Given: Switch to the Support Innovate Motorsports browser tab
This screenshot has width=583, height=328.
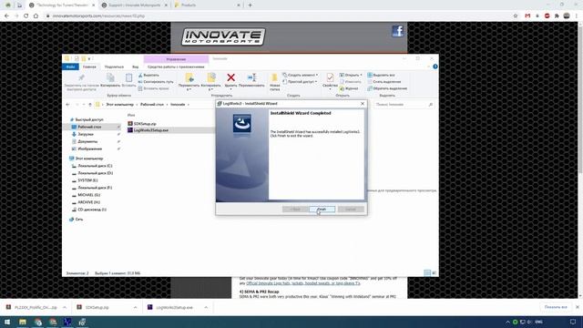Looking at the screenshot, I should click(x=135, y=5).
